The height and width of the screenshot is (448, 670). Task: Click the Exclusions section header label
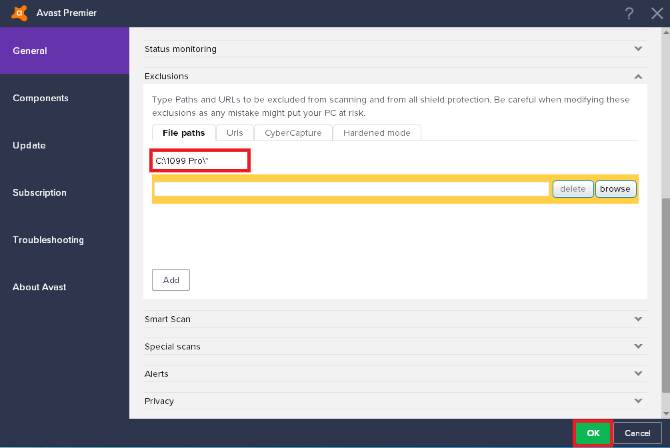(166, 77)
